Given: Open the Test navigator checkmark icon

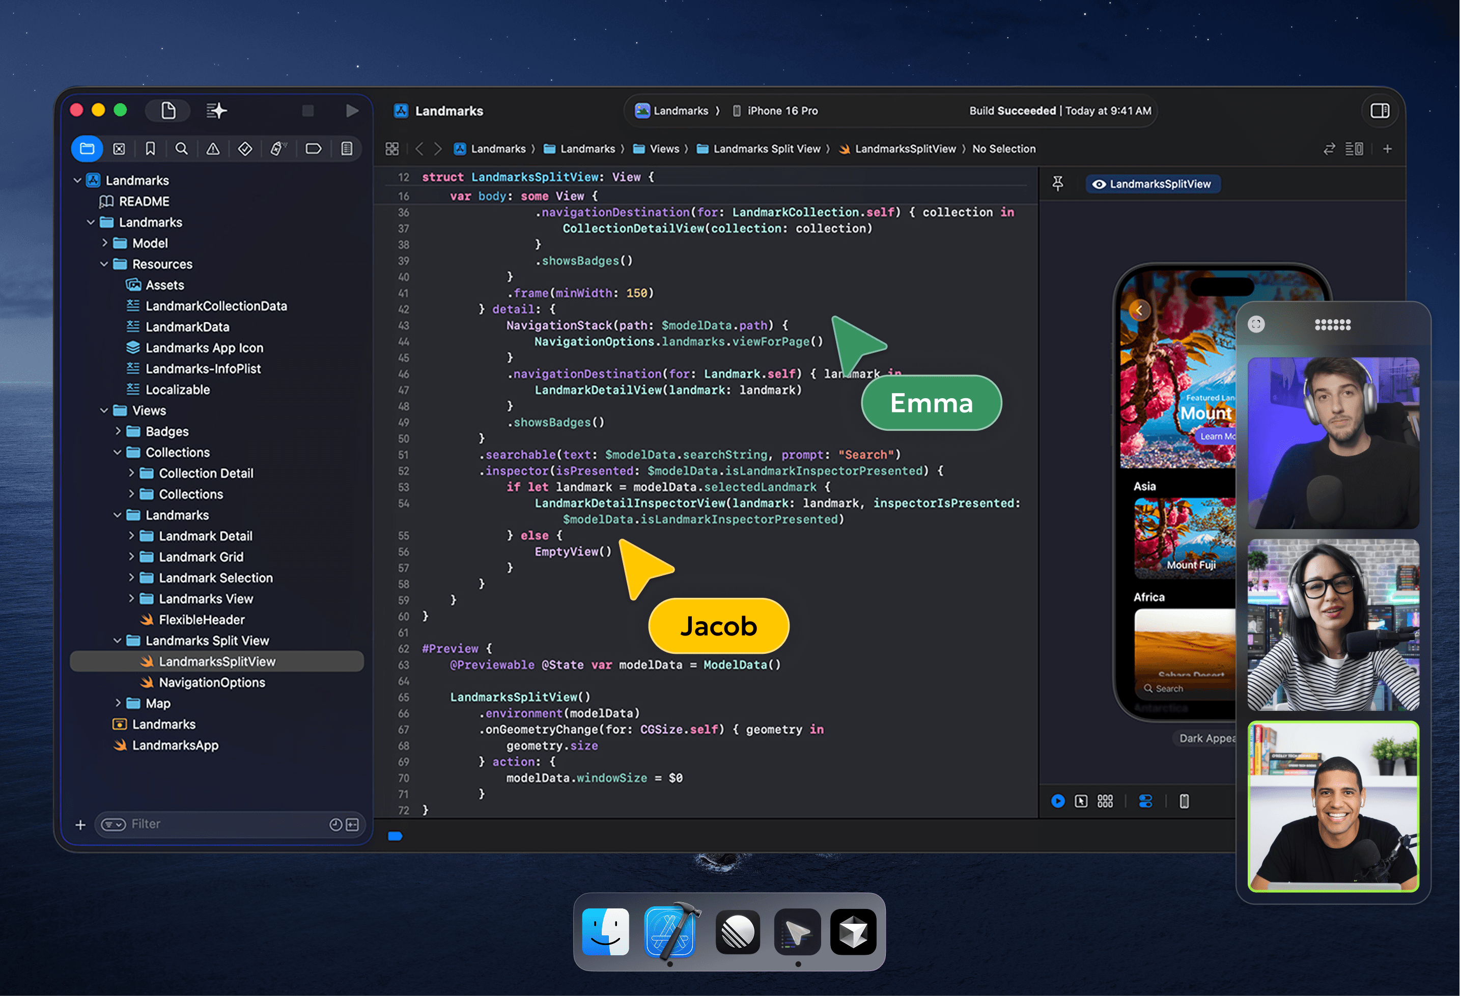Looking at the screenshot, I should [245, 148].
